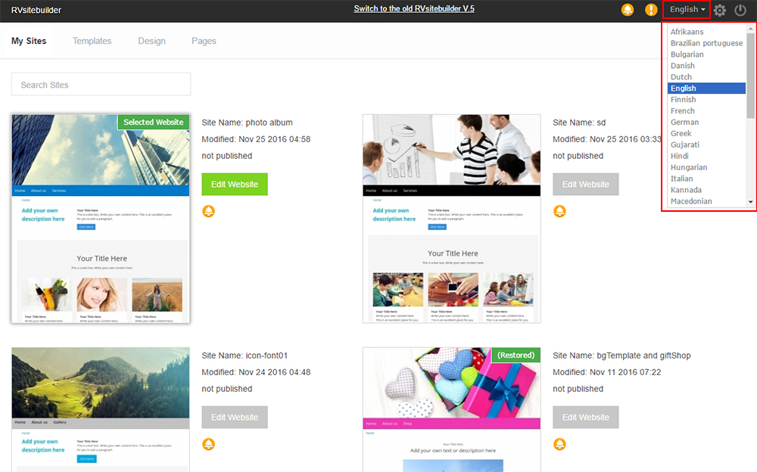Click orange icon under sd site

click(x=560, y=211)
